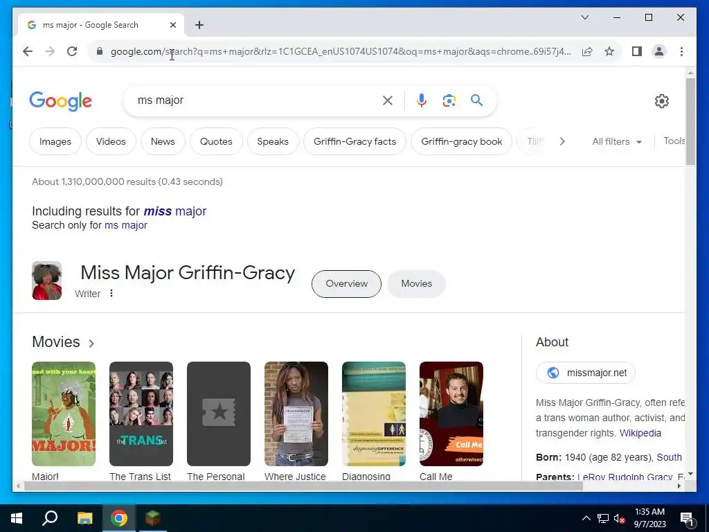Reload the Google search page
Screen dimensions: 709x532
(72, 51)
